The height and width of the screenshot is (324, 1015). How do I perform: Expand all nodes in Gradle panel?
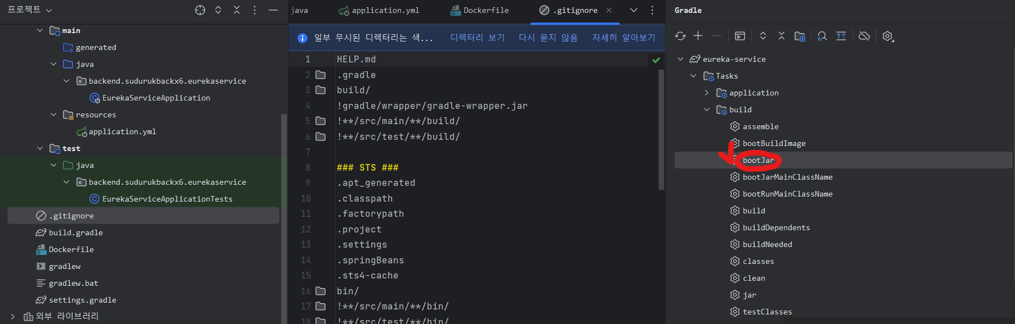click(763, 36)
